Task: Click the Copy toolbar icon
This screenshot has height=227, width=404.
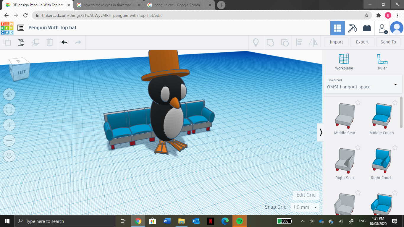Action: [7, 42]
